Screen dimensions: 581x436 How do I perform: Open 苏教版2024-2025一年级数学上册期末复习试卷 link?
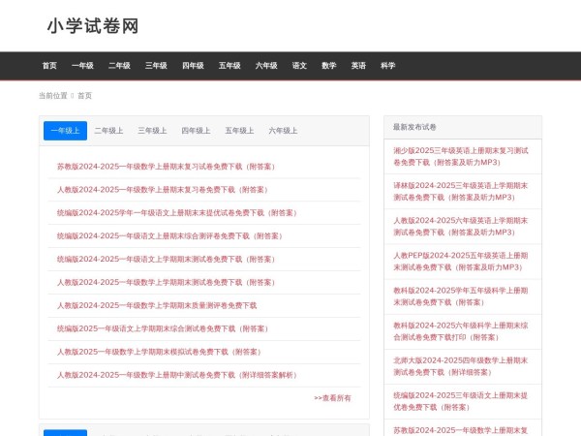tap(165, 167)
